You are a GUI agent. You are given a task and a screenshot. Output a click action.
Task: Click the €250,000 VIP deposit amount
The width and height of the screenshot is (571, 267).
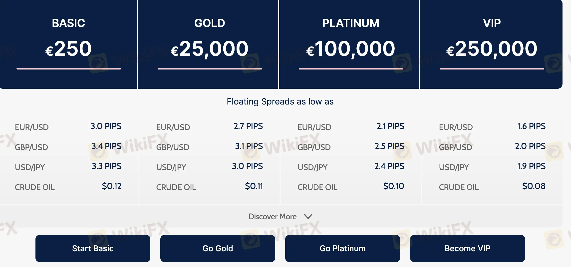pyautogui.click(x=492, y=49)
